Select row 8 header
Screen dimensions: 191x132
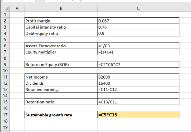tap(5, 58)
